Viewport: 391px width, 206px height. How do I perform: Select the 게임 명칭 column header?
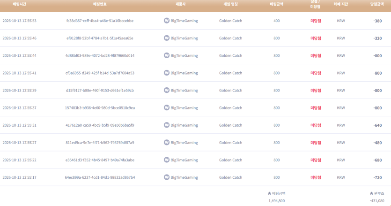pyautogui.click(x=230, y=4)
